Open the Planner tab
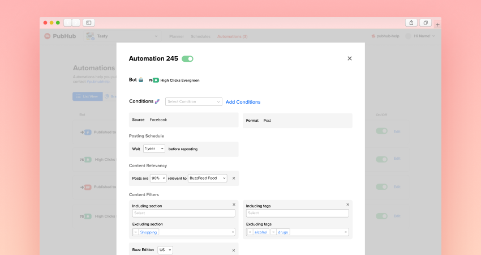The height and width of the screenshot is (255, 481). [177, 36]
